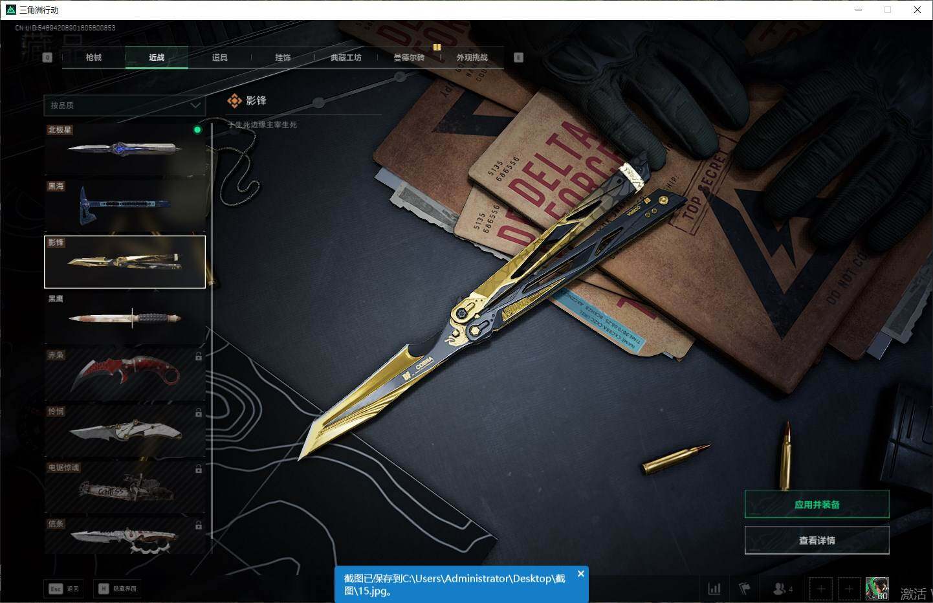Open the friends icon showing 4
Image resolution: width=933 pixels, height=603 pixels.
pyautogui.click(x=782, y=589)
